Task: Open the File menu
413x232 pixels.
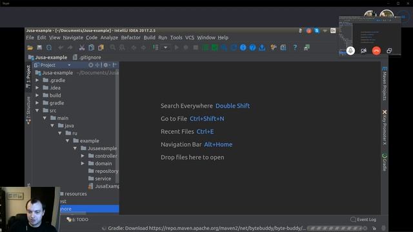Action: click(x=30, y=37)
